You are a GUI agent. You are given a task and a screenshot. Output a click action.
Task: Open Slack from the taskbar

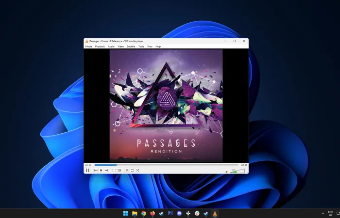tap(197, 214)
